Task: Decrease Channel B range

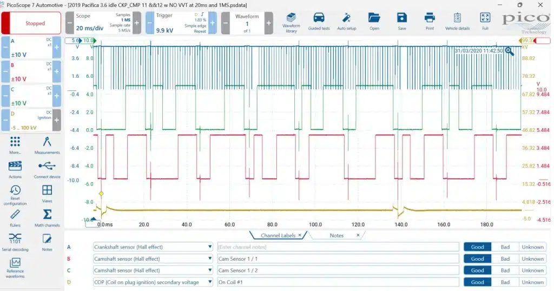Action: point(5,71)
